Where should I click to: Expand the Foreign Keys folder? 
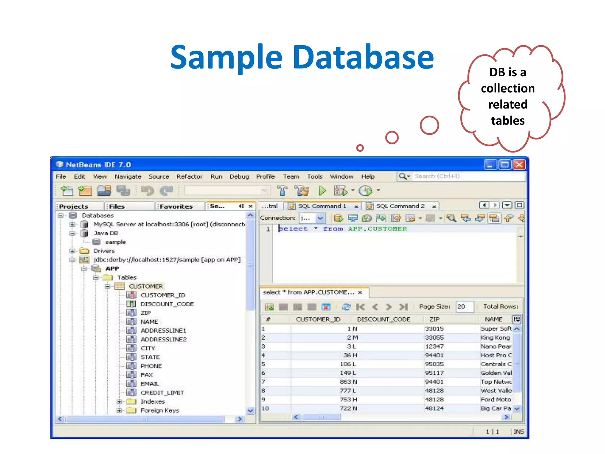coord(119,411)
